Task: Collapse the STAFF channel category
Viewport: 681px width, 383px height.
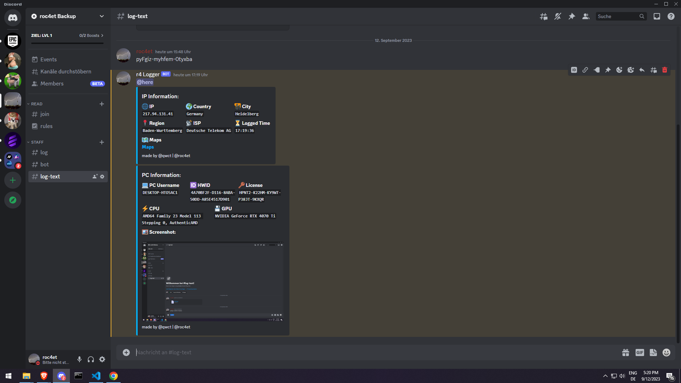Action: [x=37, y=142]
